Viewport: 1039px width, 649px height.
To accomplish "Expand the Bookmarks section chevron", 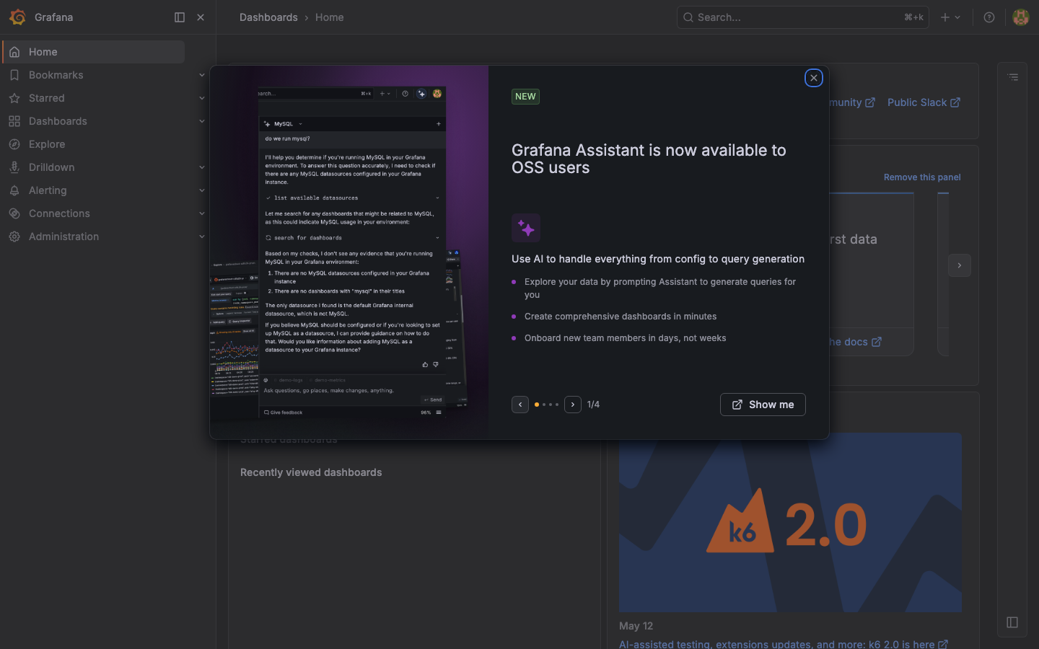I will point(202,75).
